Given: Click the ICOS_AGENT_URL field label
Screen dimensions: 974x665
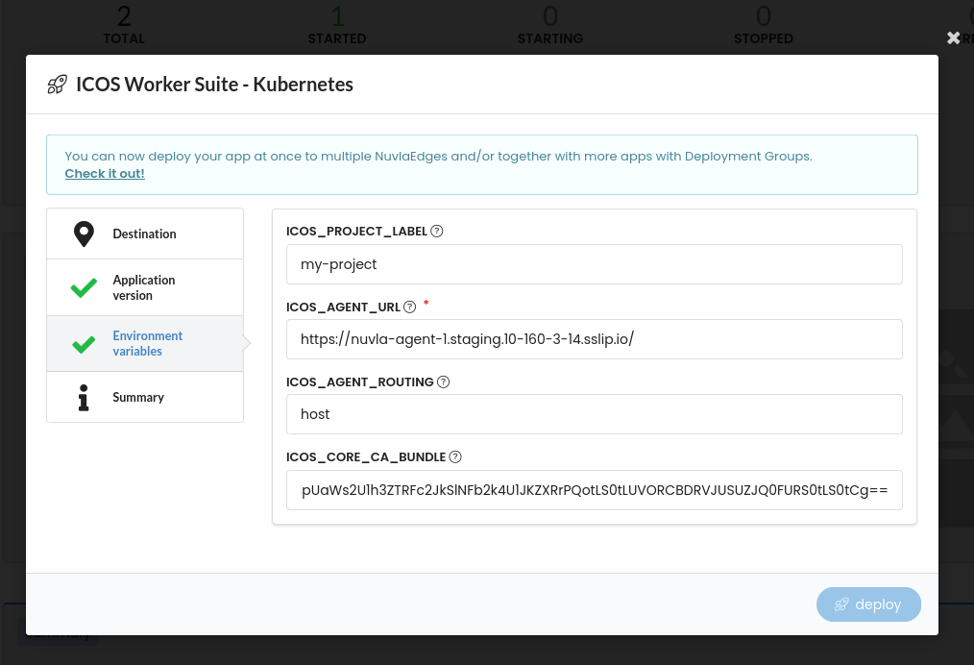Looking at the screenshot, I should [x=343, y=307].
